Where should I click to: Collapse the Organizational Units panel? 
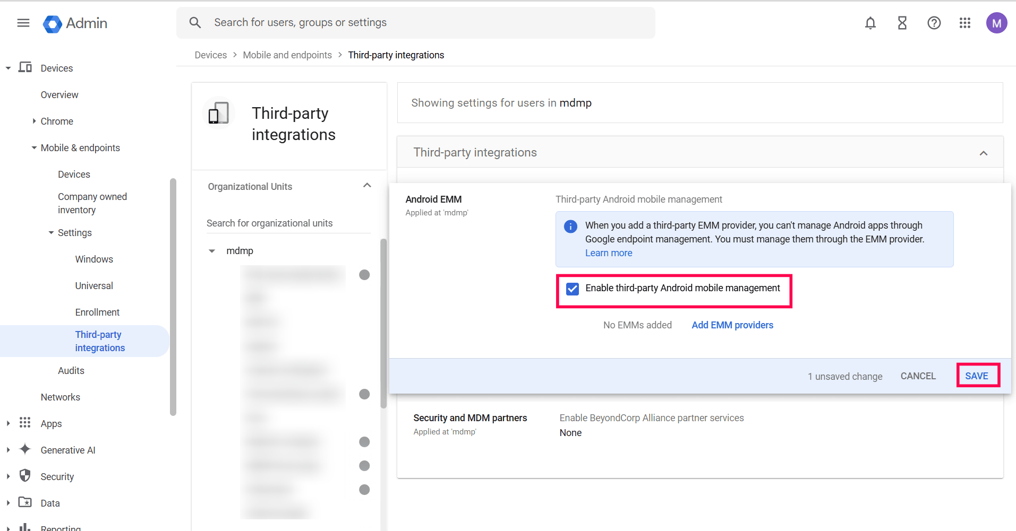point(366,186)
